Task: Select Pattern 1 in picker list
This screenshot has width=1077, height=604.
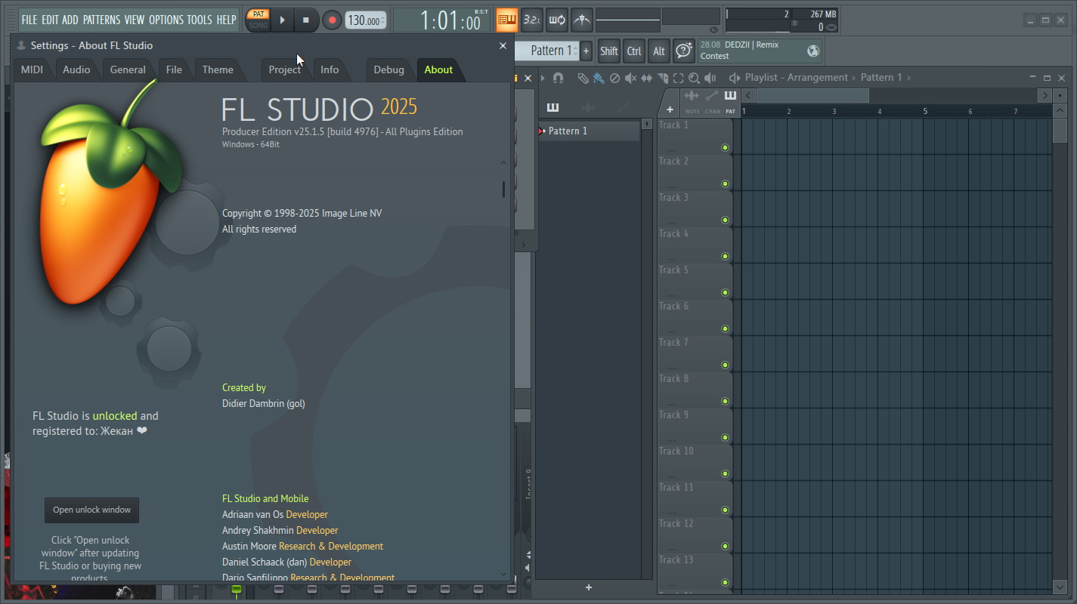Action: click(589, 131)
